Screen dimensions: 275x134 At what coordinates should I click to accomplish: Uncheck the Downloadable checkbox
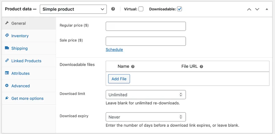pos(179,9)
